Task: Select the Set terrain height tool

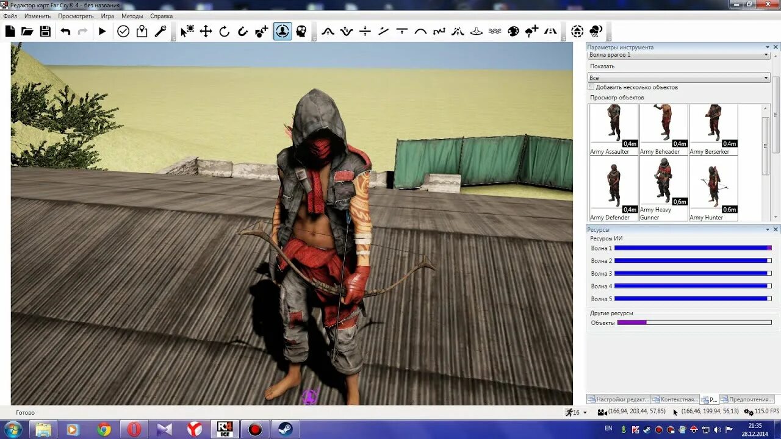Action: [365, 31]
